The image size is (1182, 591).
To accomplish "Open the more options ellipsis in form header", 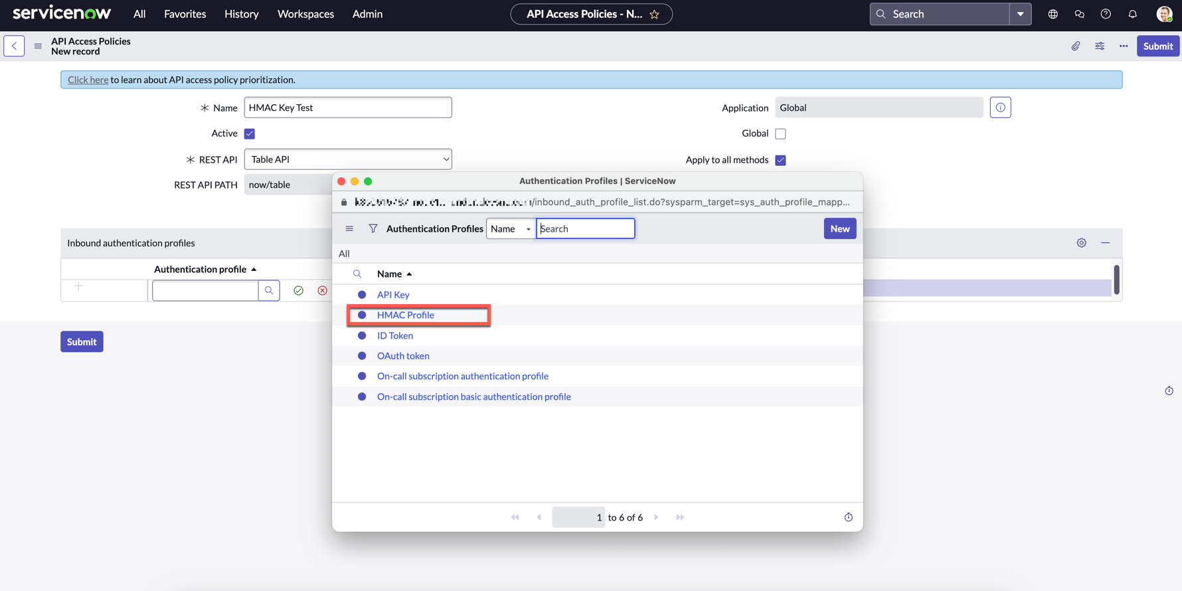I will (x=1124, y=46).
